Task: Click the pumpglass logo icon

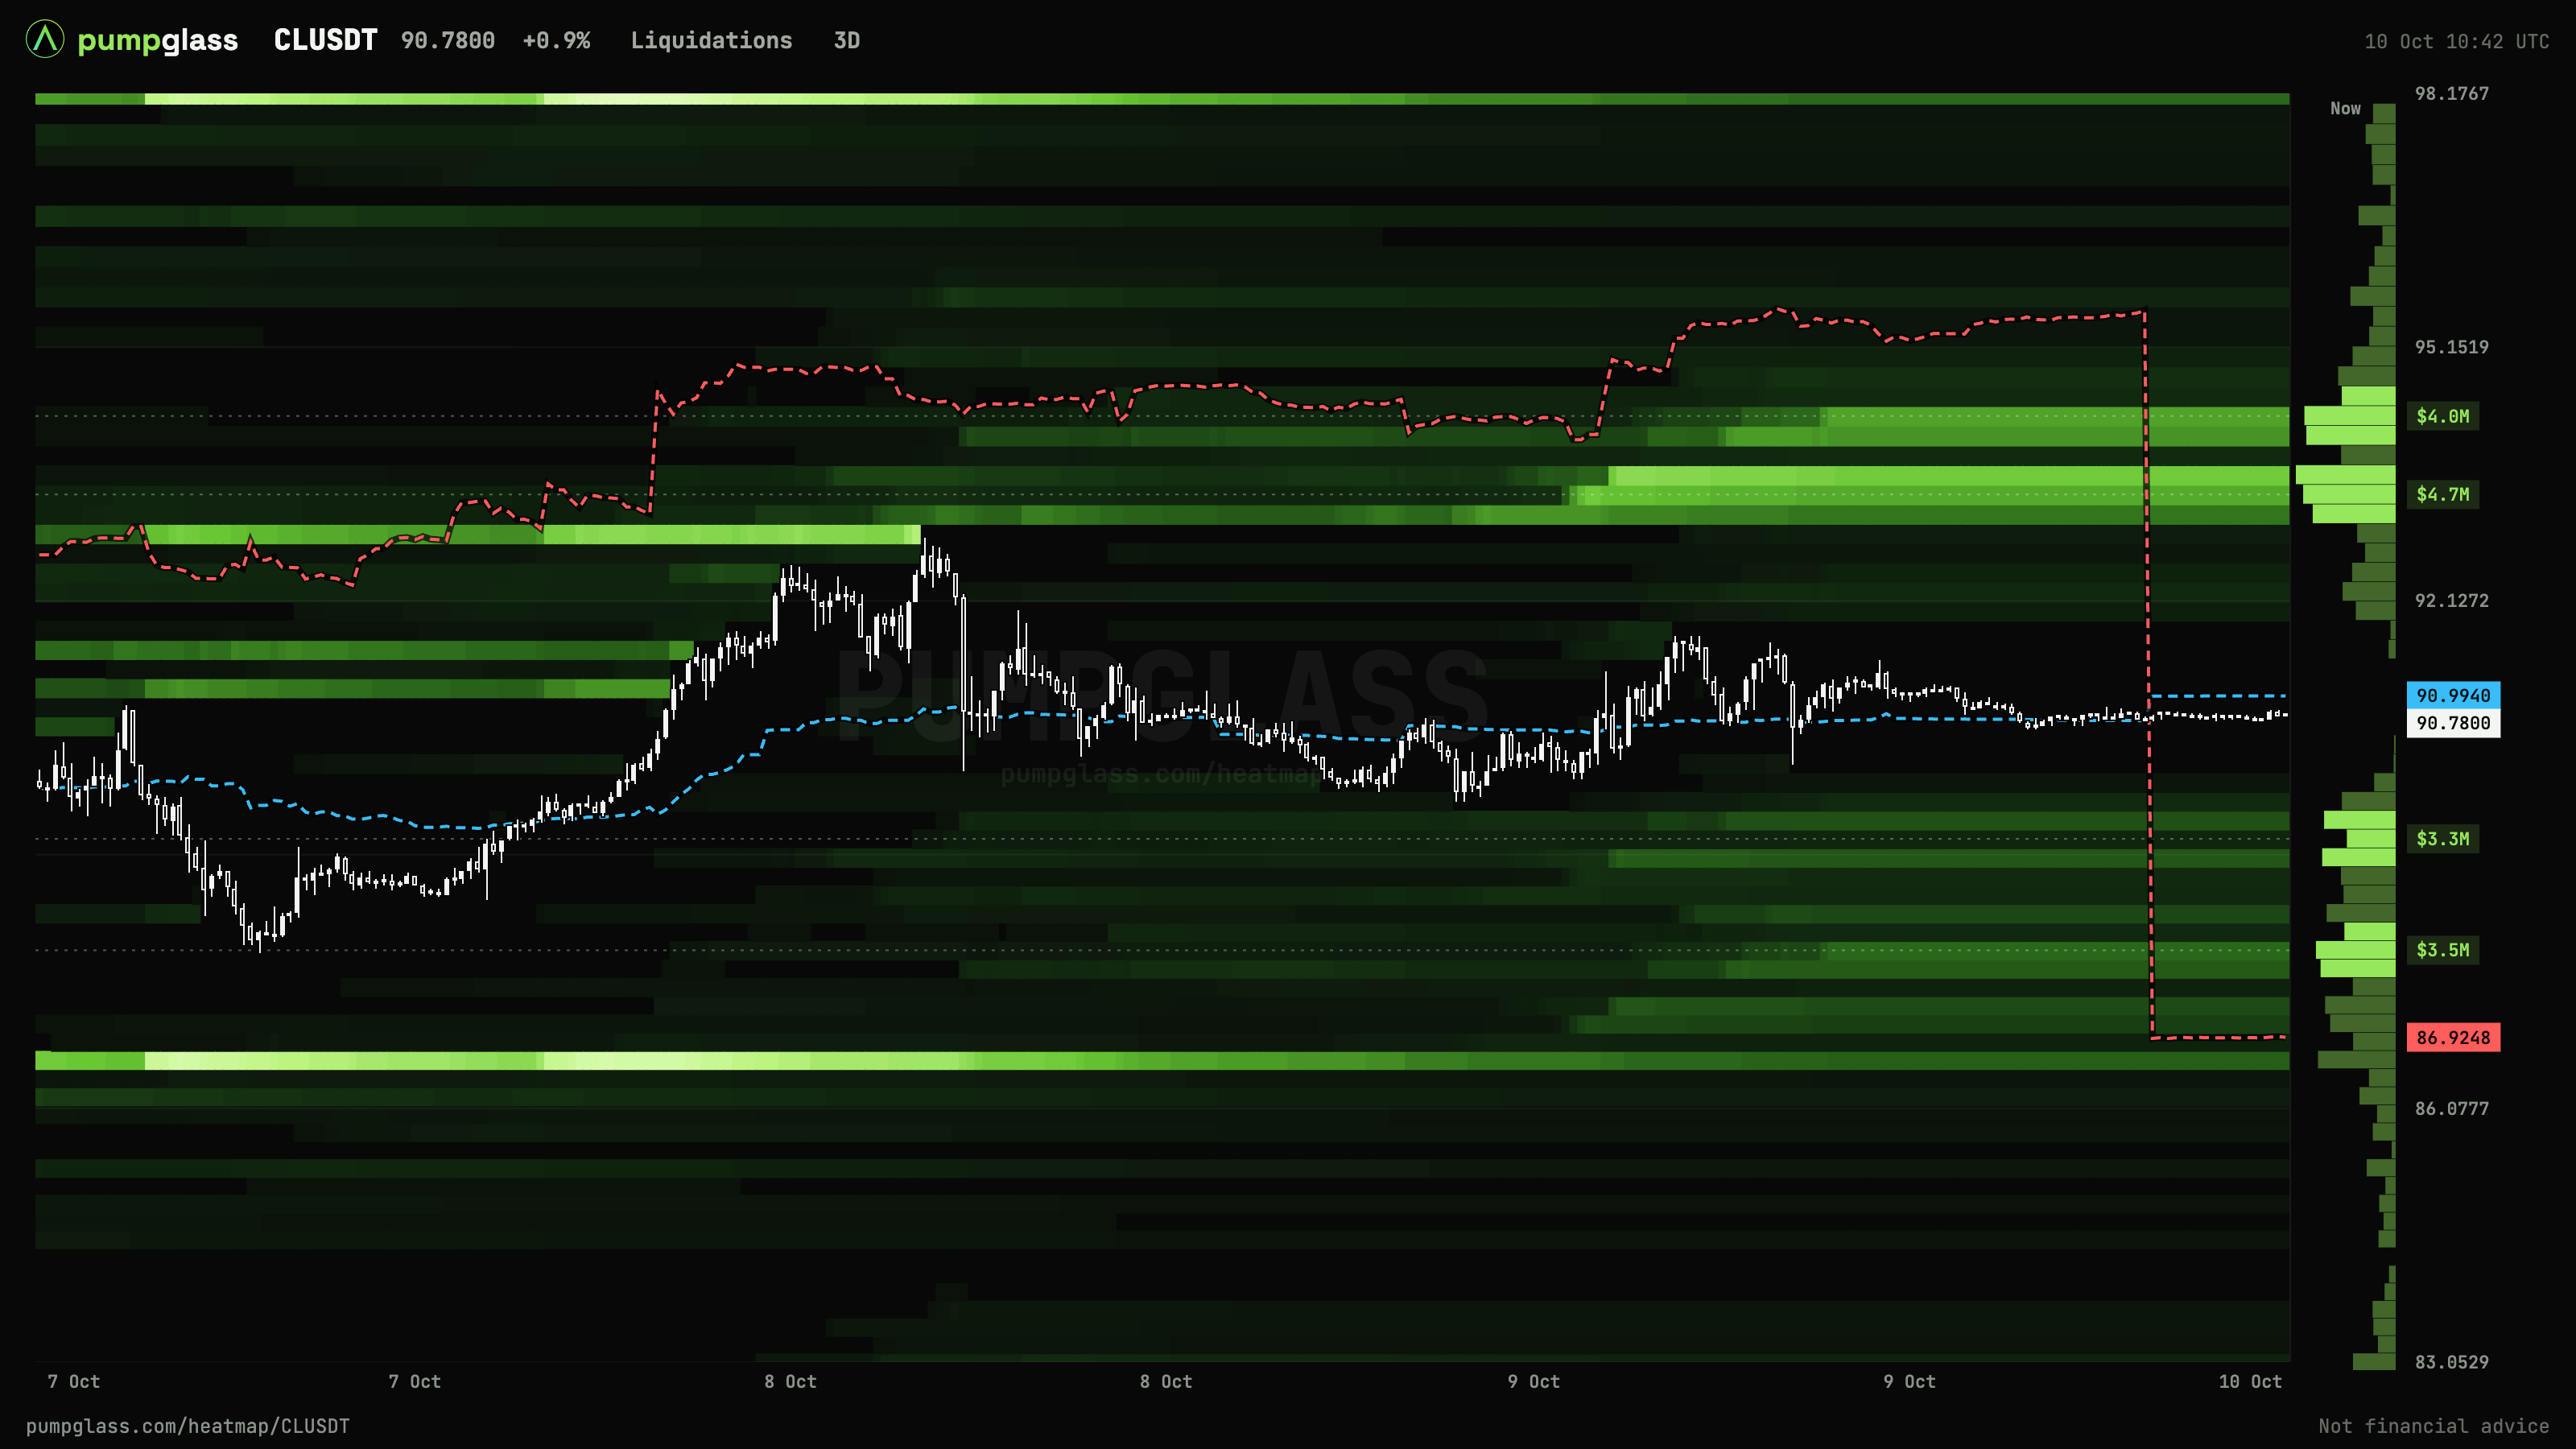Action: (45, 40)
